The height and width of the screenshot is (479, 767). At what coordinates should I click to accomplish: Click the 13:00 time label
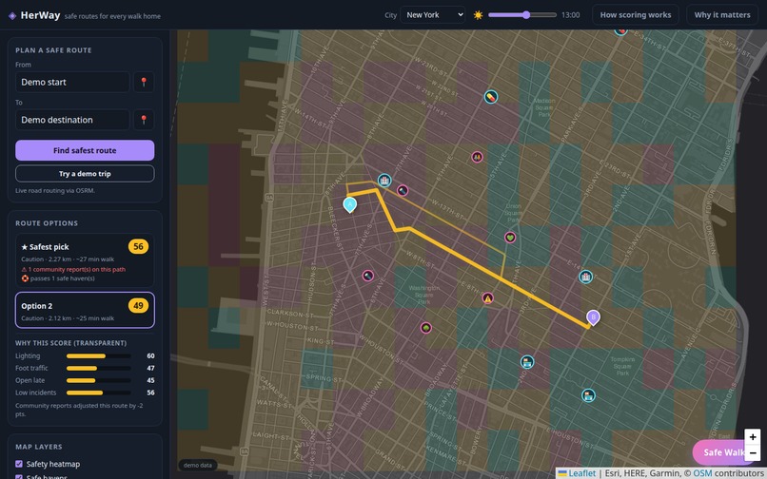(570, 15)
